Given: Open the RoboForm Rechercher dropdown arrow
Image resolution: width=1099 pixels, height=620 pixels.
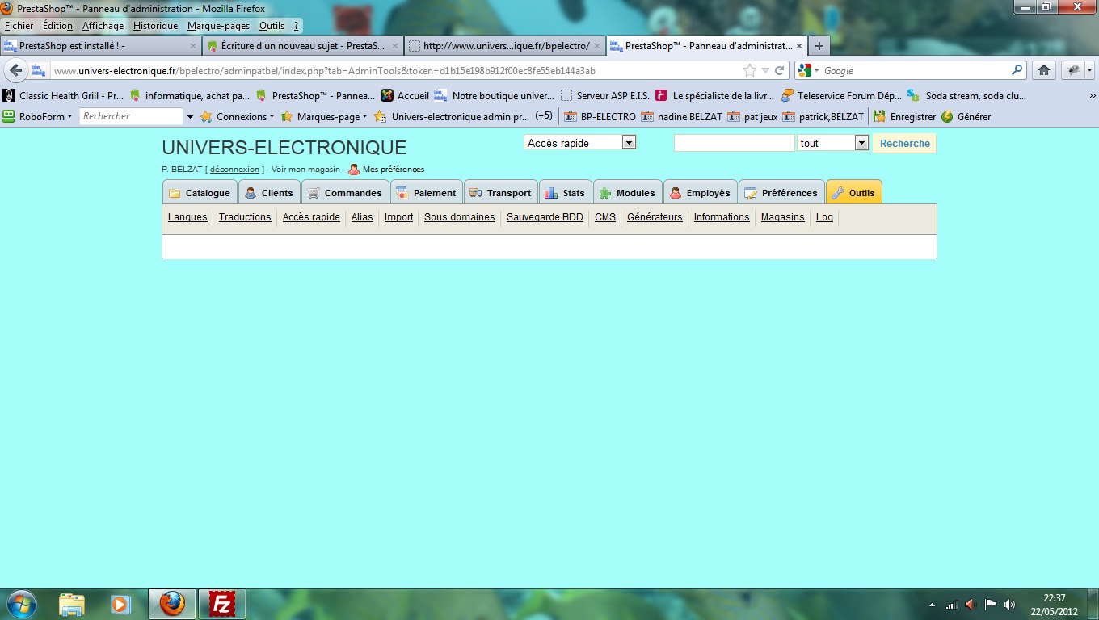Looking at the screenshot, I should [190, 116].
